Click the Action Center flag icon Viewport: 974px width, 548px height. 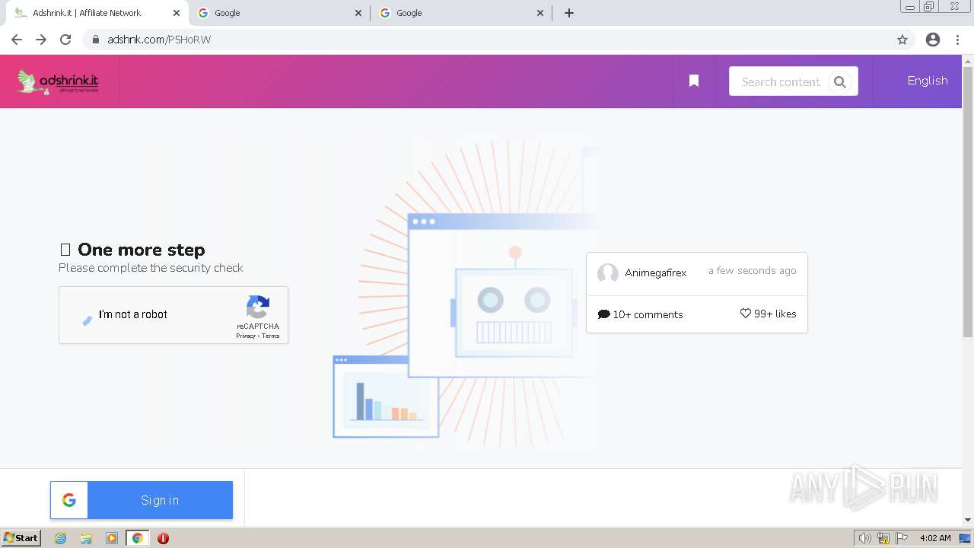click(x=902, y=538)
